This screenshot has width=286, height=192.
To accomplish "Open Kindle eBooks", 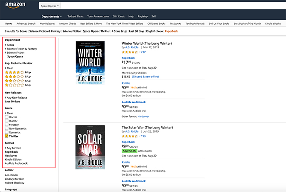I will [x=273, y=23].
